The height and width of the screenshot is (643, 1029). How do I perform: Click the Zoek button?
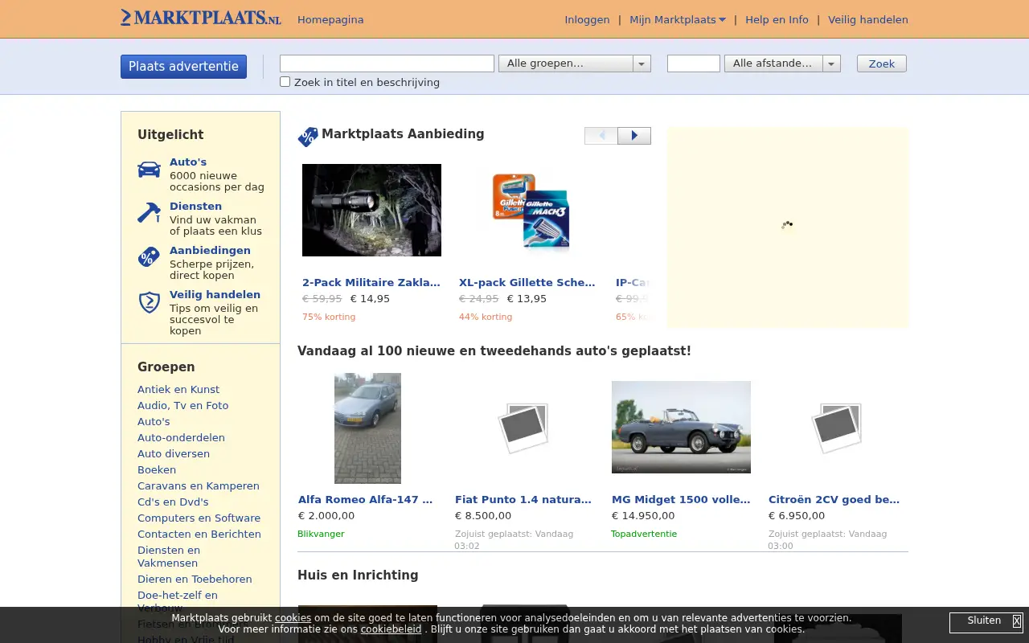(x=881, y=63)
